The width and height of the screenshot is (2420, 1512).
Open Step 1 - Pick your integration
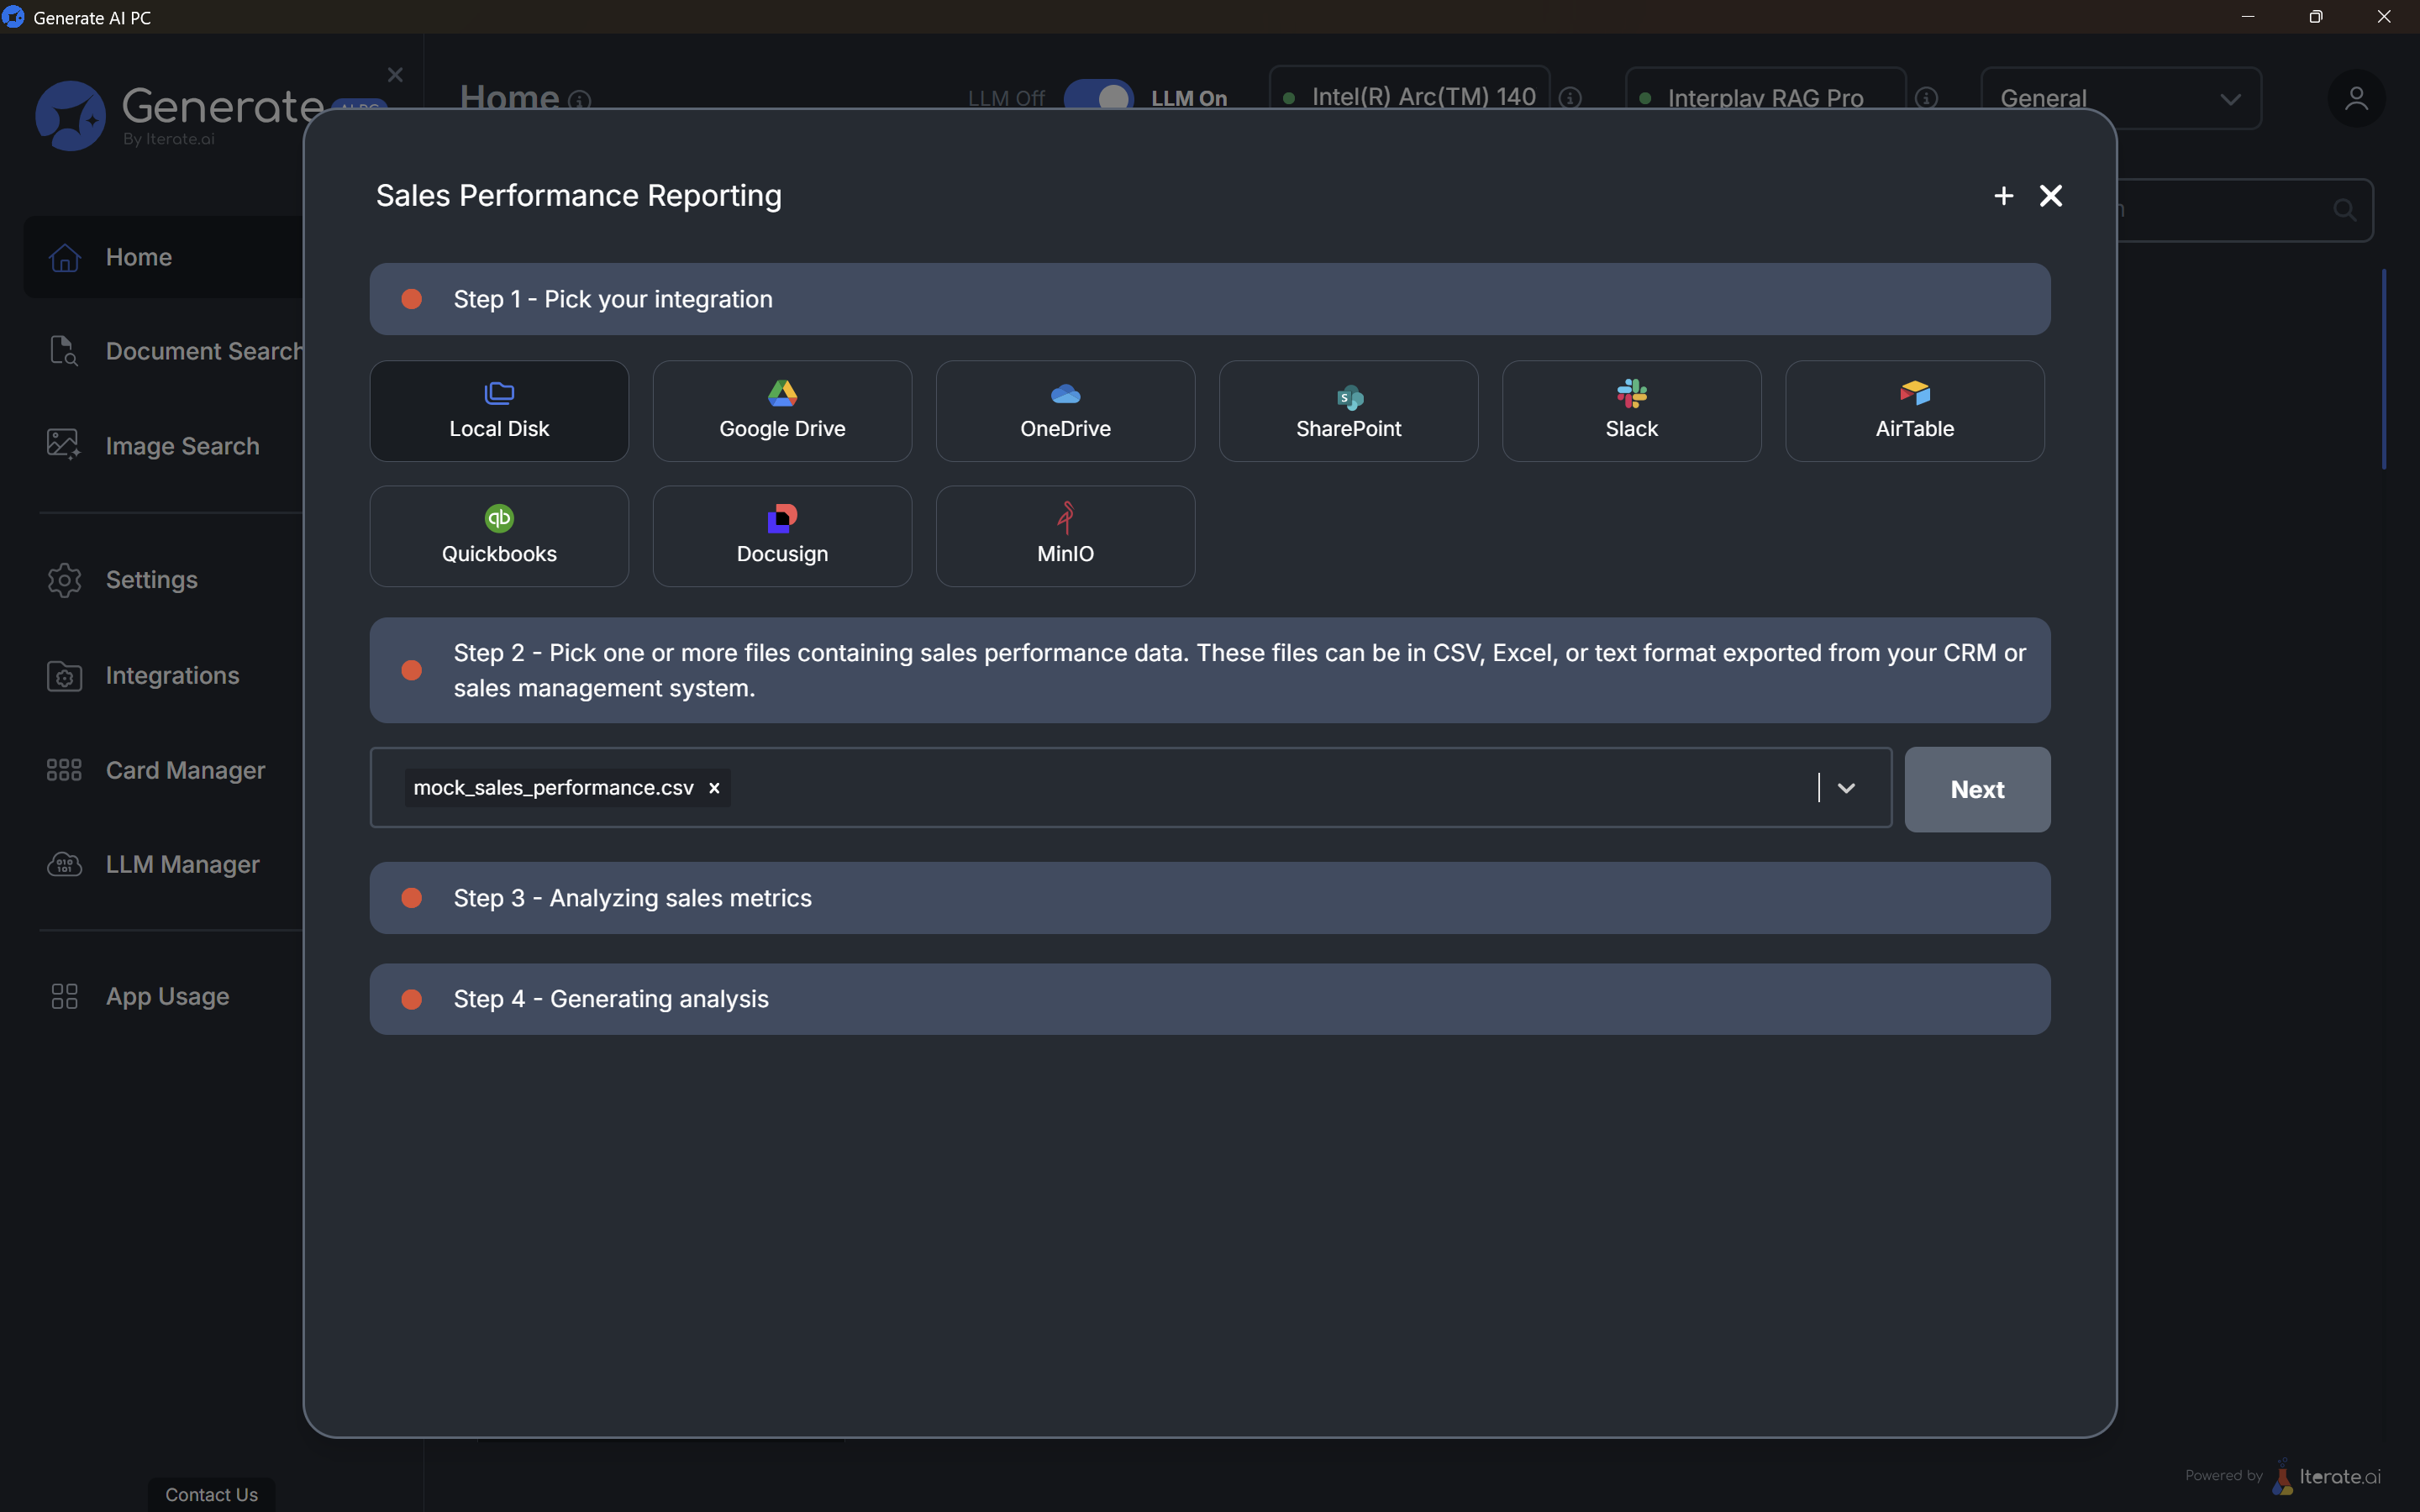click(1210, 299)
